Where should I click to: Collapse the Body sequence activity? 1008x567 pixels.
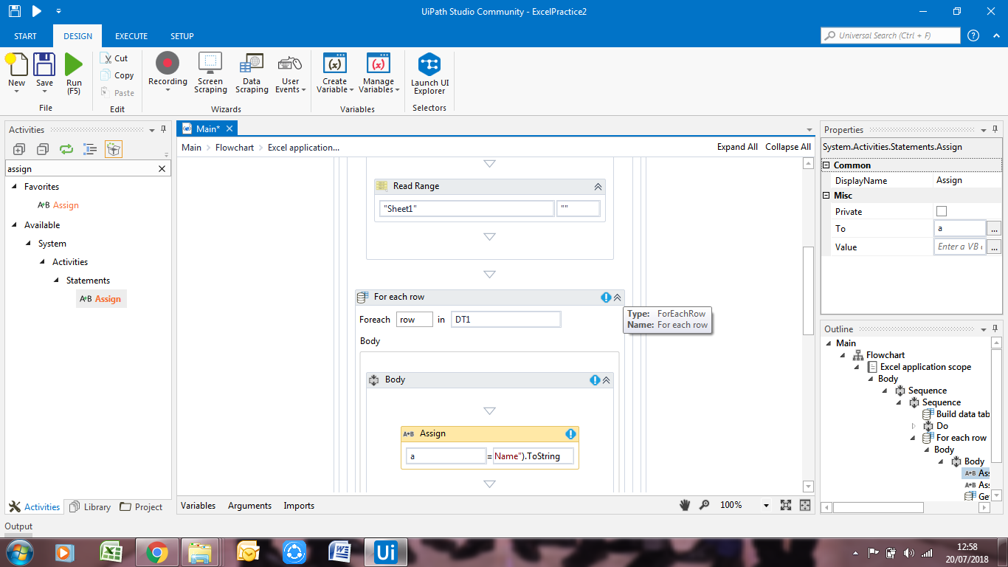click(607, 380)
